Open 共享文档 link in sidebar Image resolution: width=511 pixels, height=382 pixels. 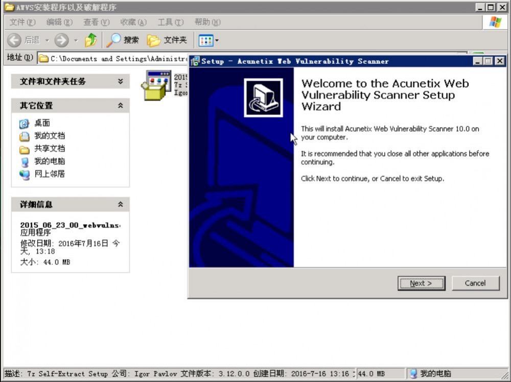(x=50, y=149)
